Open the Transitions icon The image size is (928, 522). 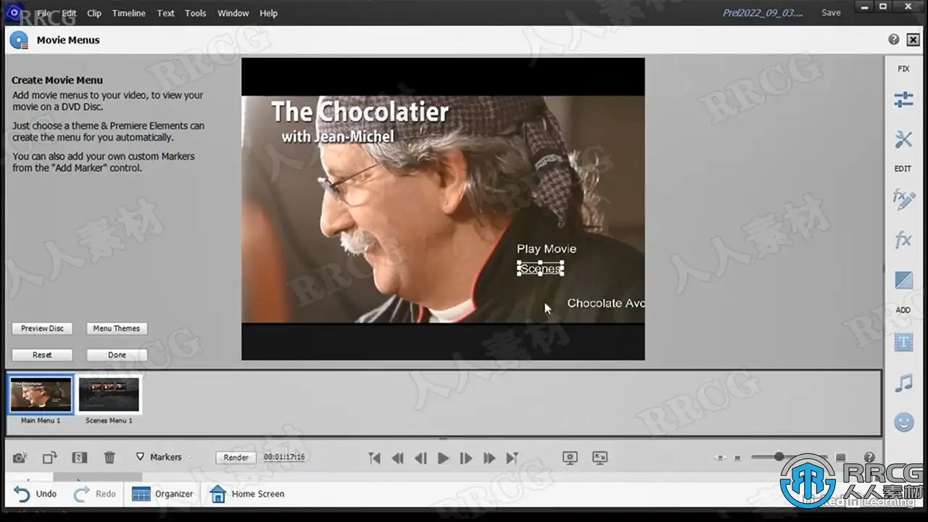(903, 280)
